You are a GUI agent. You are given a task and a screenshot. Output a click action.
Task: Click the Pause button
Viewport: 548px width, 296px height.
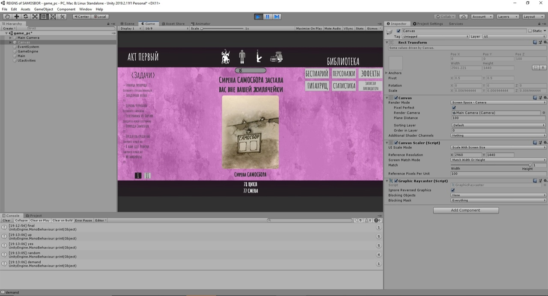[x=268, y=17]
